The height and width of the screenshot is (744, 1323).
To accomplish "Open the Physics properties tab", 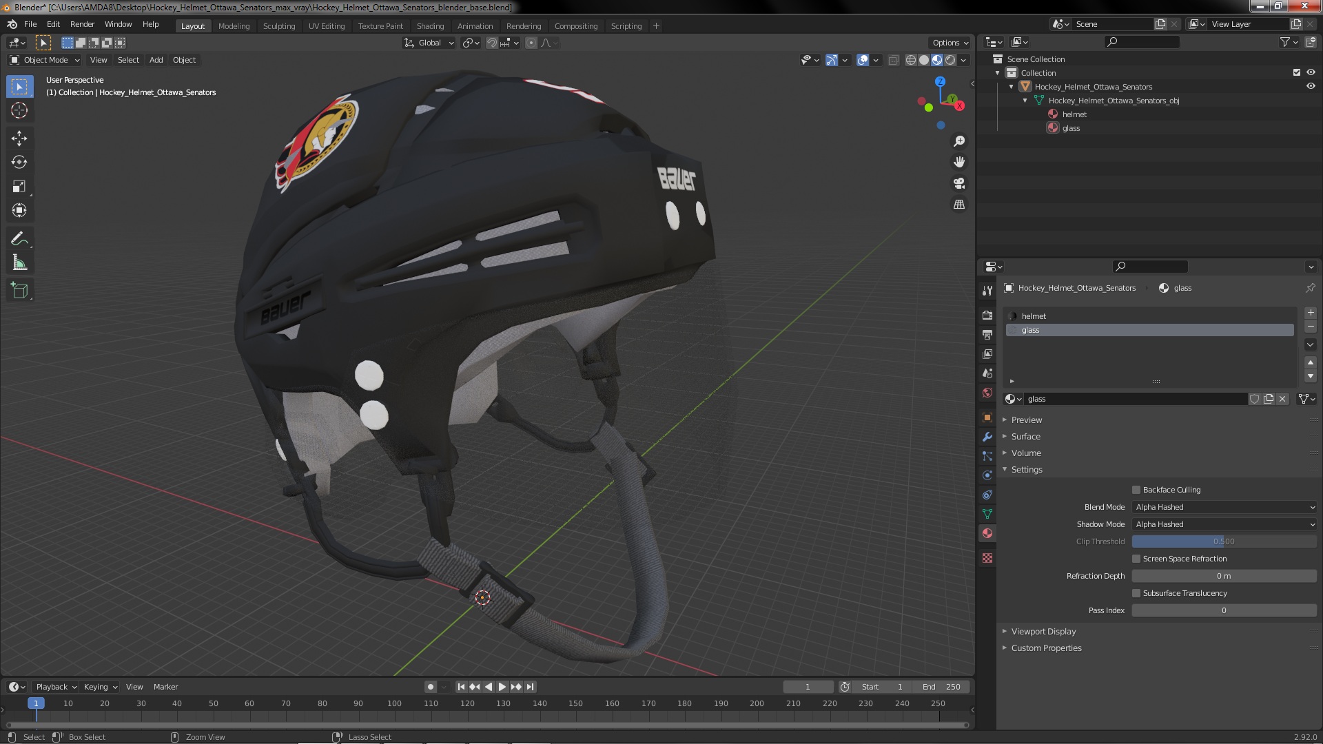I will 987,475.
